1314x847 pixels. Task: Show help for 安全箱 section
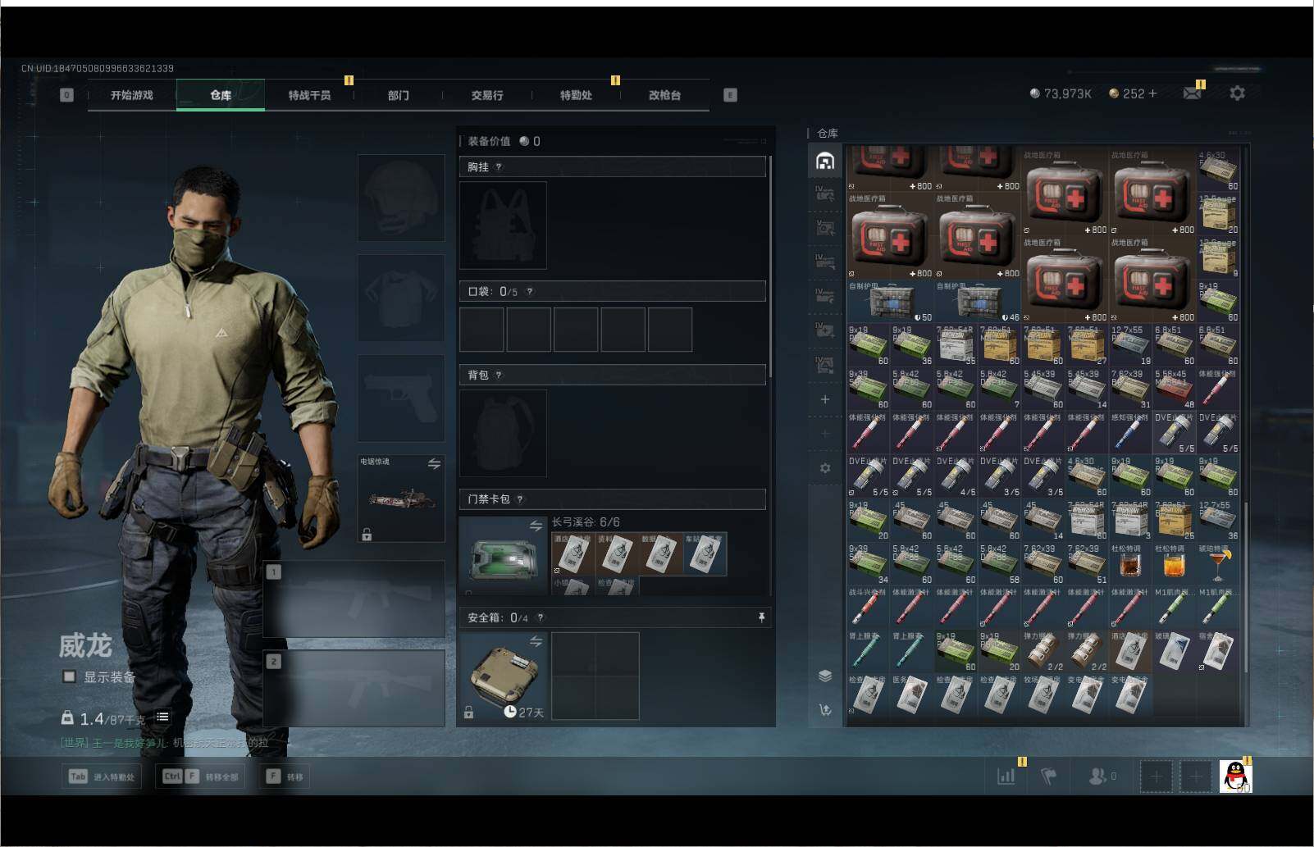(x=541, y=617)
